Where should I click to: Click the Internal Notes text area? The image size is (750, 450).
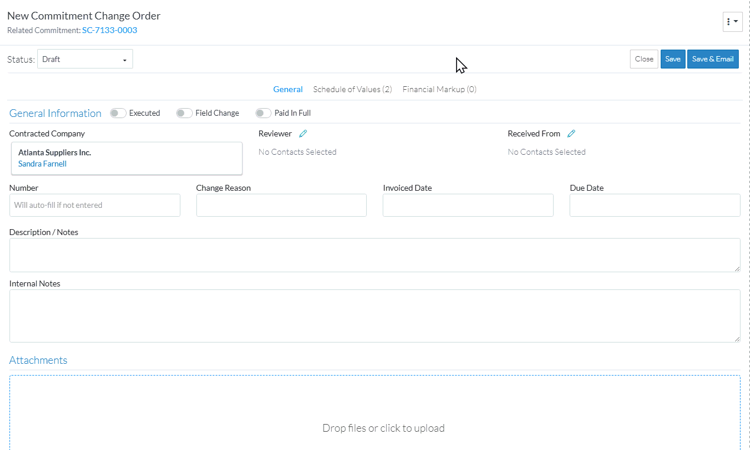(375, 316)
